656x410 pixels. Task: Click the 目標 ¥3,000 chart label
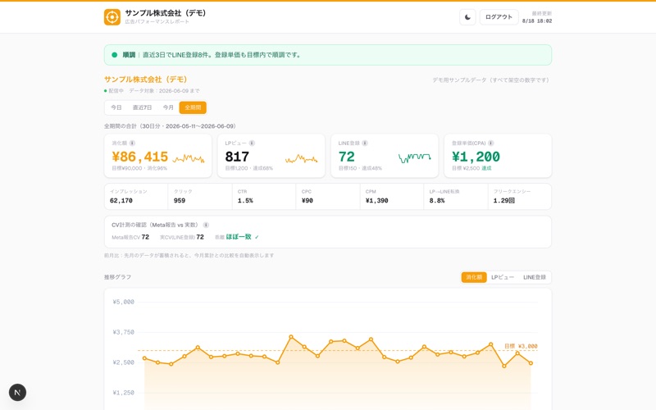(x=521, y=346)
